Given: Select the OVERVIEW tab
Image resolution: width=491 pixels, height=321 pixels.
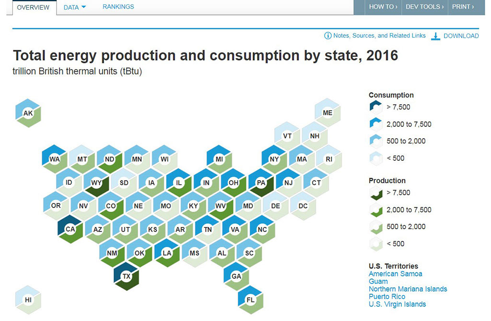Looking at the screenshot, I should [x=33, y=7].
